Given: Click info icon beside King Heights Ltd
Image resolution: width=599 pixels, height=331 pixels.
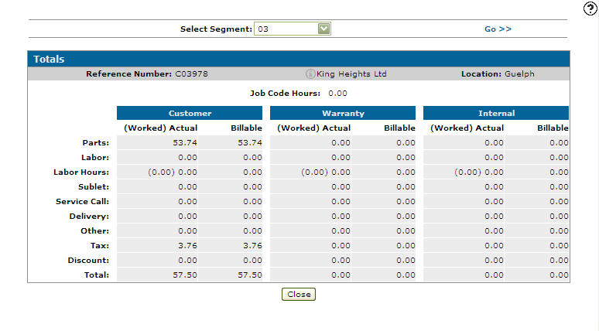Looking at the screenshot, I should click(x=310, y=74).
